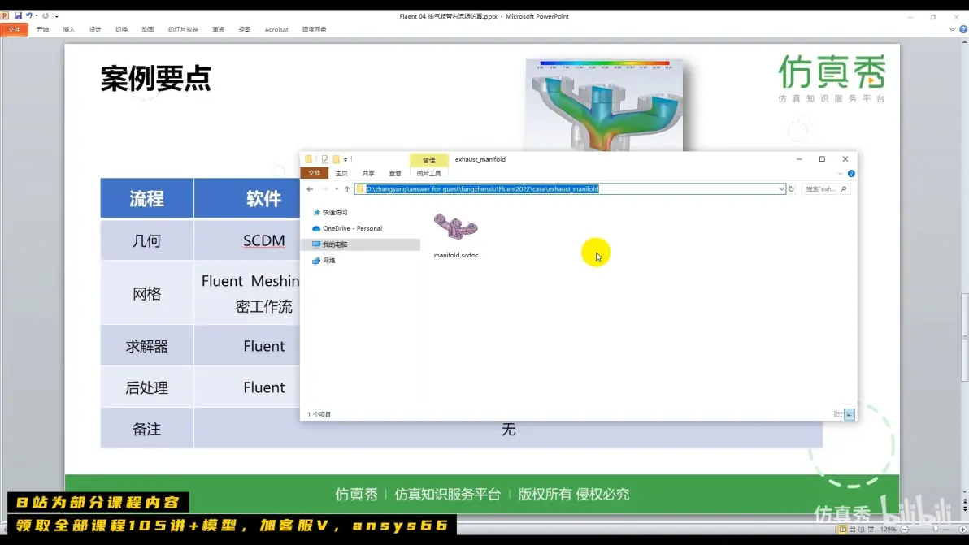Image resolution: width=969 pixels, height=545 pixels.
Task: Select OneDrive - Personal in navigation pane
Action: (346, 228)
